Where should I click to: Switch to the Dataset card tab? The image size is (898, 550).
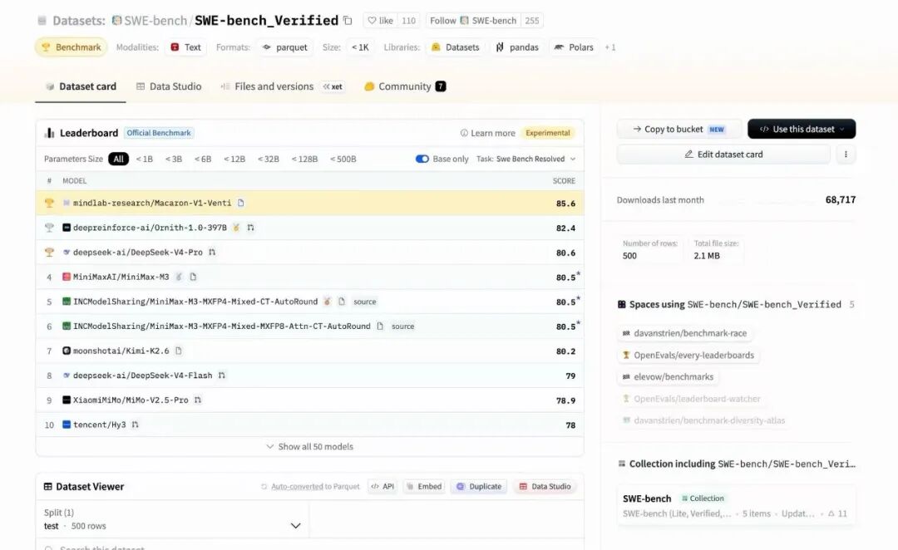click(81, 86)
